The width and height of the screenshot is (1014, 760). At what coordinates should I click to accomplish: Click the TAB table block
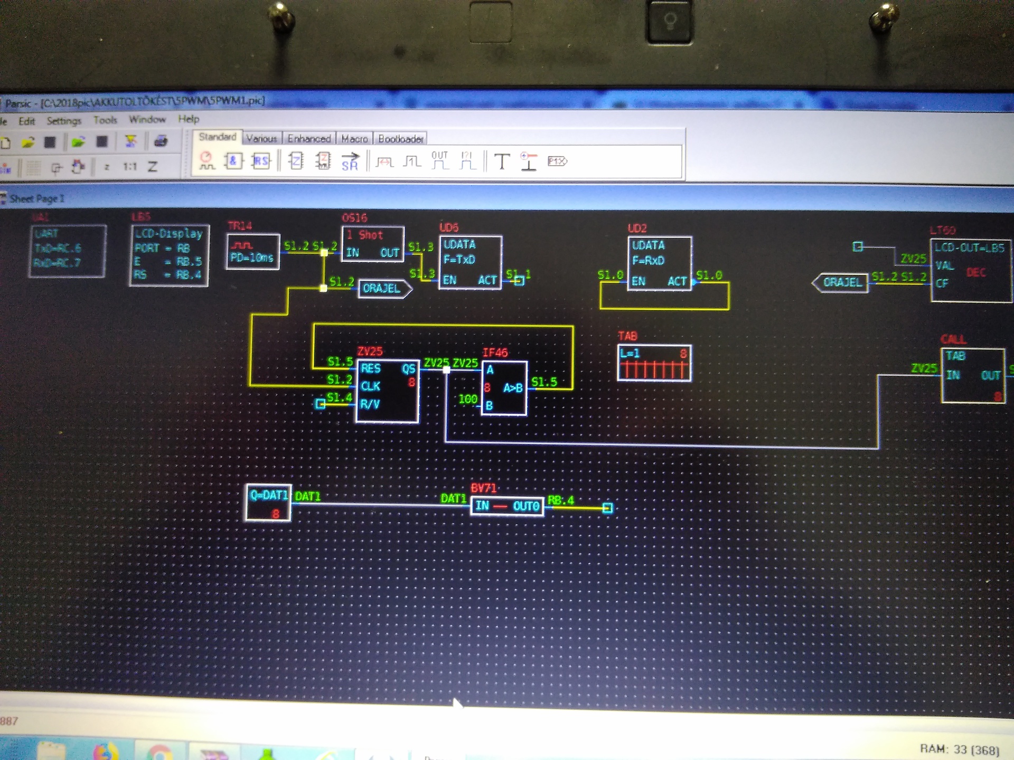654,363
